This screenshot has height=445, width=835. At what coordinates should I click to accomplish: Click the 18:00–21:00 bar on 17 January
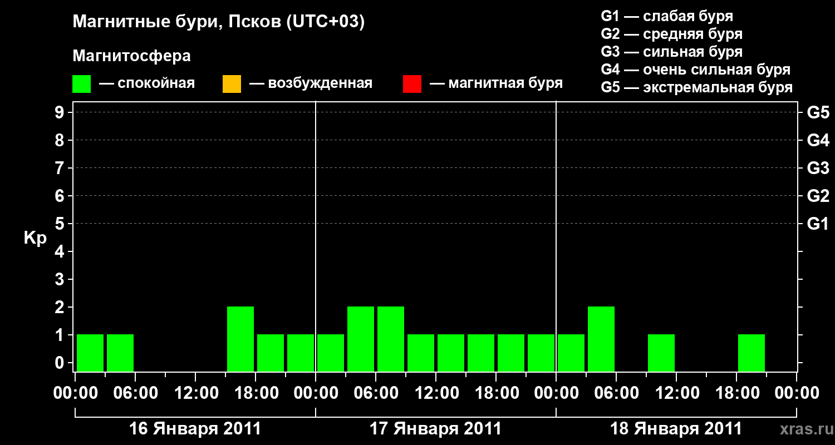[511, 353]
